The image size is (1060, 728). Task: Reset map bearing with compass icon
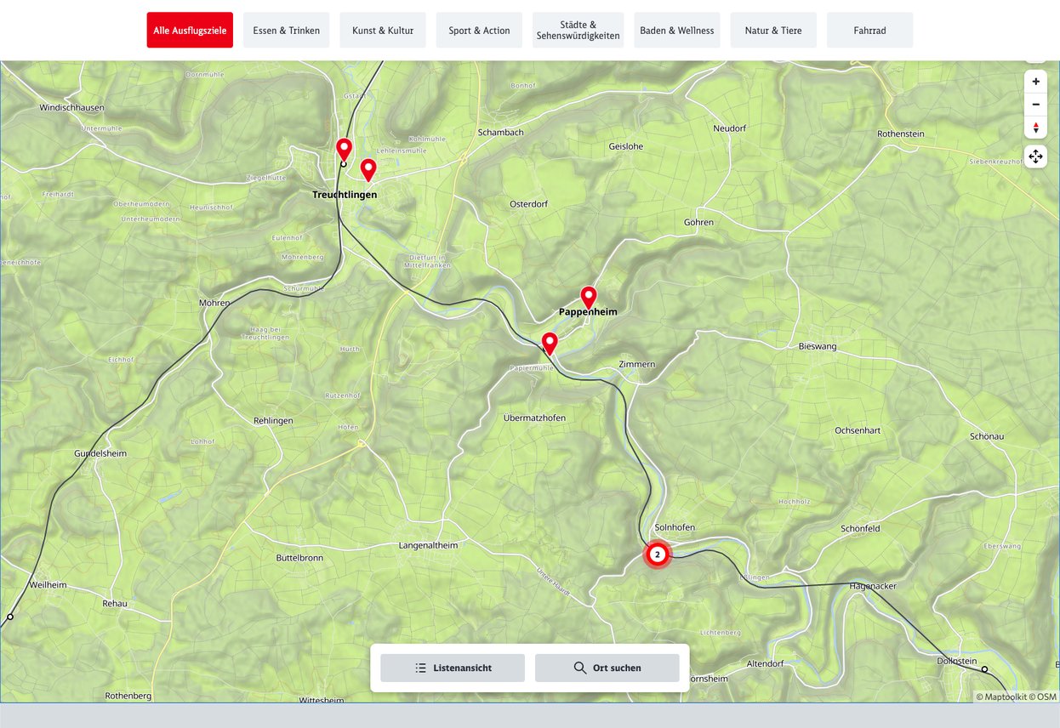(x=1035, y=128)
